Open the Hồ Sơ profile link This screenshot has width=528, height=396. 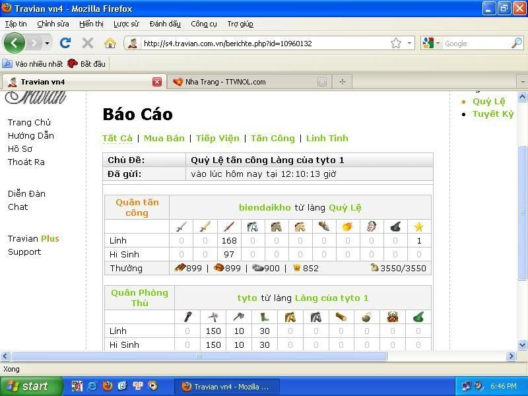click(x=20, y=149)
